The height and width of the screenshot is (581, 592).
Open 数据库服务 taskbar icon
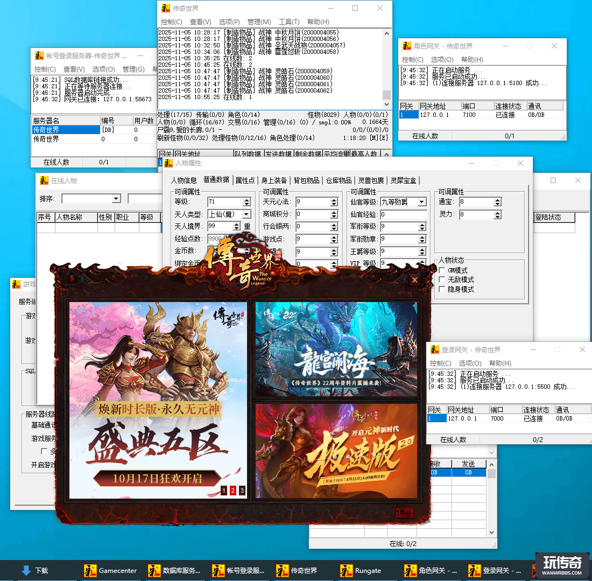(x=174, y=570)
